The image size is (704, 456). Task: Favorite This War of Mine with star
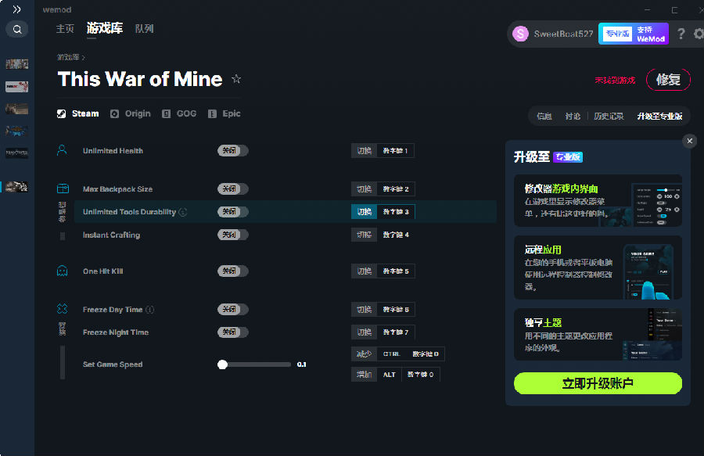236,80
